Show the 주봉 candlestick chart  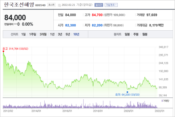(136, 34)
